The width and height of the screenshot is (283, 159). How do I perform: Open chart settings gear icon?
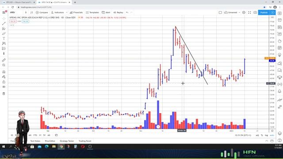click(244, 12)
